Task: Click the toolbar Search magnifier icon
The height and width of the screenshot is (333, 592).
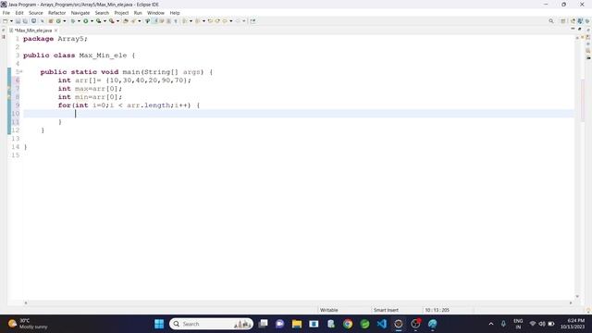Action: point(551,21)
